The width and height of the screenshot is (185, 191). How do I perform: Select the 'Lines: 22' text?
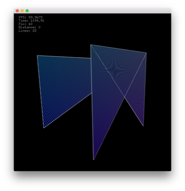[28, 31]
